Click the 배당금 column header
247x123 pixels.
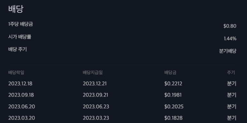[170, 73]
